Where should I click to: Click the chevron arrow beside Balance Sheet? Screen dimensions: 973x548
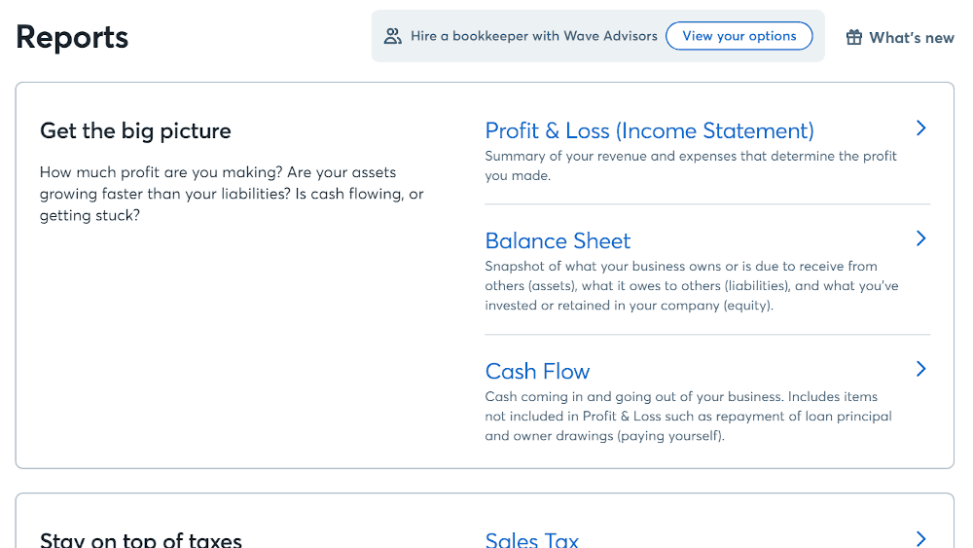pos(921,238)
